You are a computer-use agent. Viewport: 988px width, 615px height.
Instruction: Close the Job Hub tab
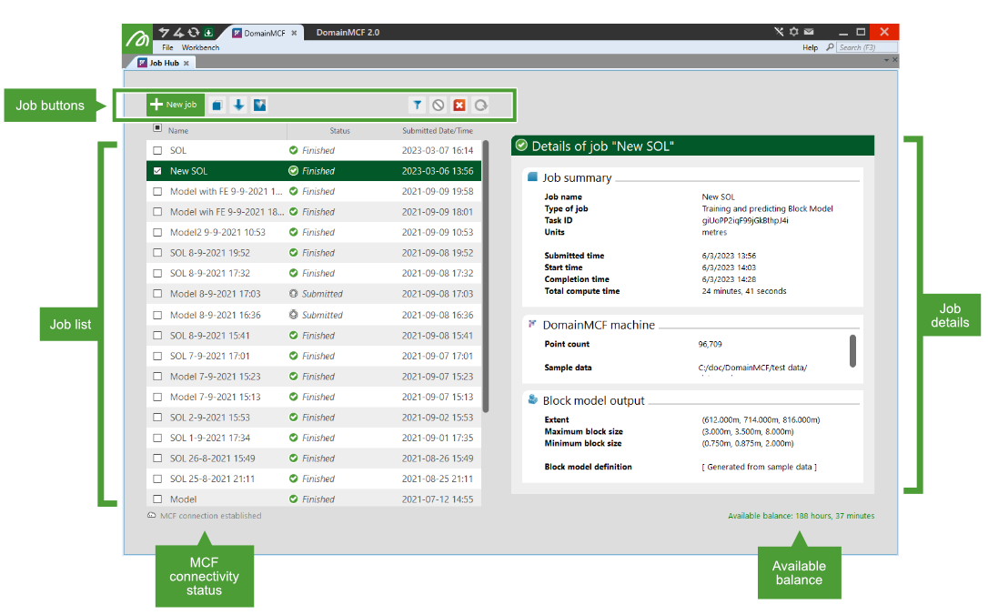click(187, 63)
